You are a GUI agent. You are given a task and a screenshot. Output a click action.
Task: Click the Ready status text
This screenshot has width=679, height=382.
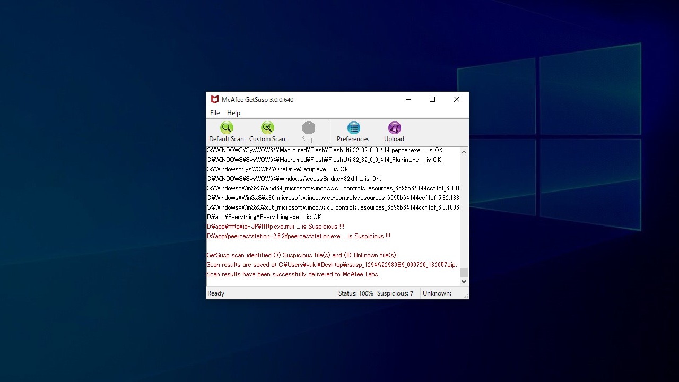(x=216, y=293)
